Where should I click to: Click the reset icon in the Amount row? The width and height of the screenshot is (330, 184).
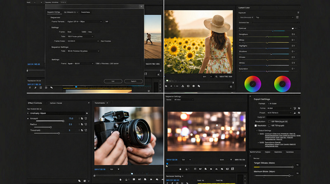86,119
